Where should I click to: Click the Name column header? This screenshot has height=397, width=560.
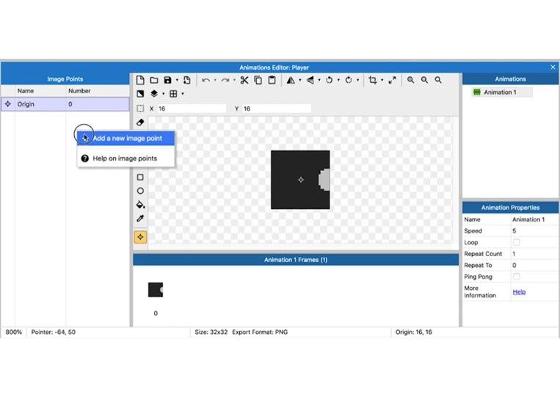pos(26,91)
